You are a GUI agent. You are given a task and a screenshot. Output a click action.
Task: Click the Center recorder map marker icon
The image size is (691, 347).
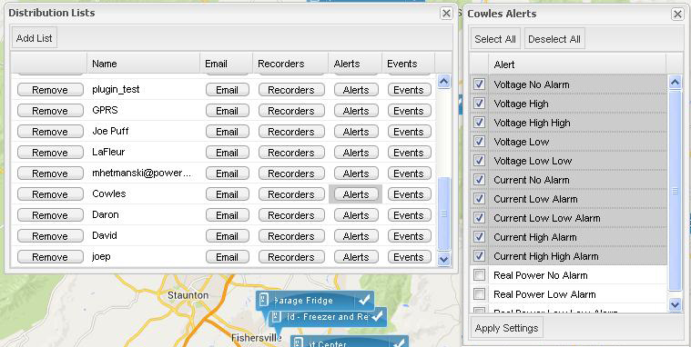click(299, 343)
